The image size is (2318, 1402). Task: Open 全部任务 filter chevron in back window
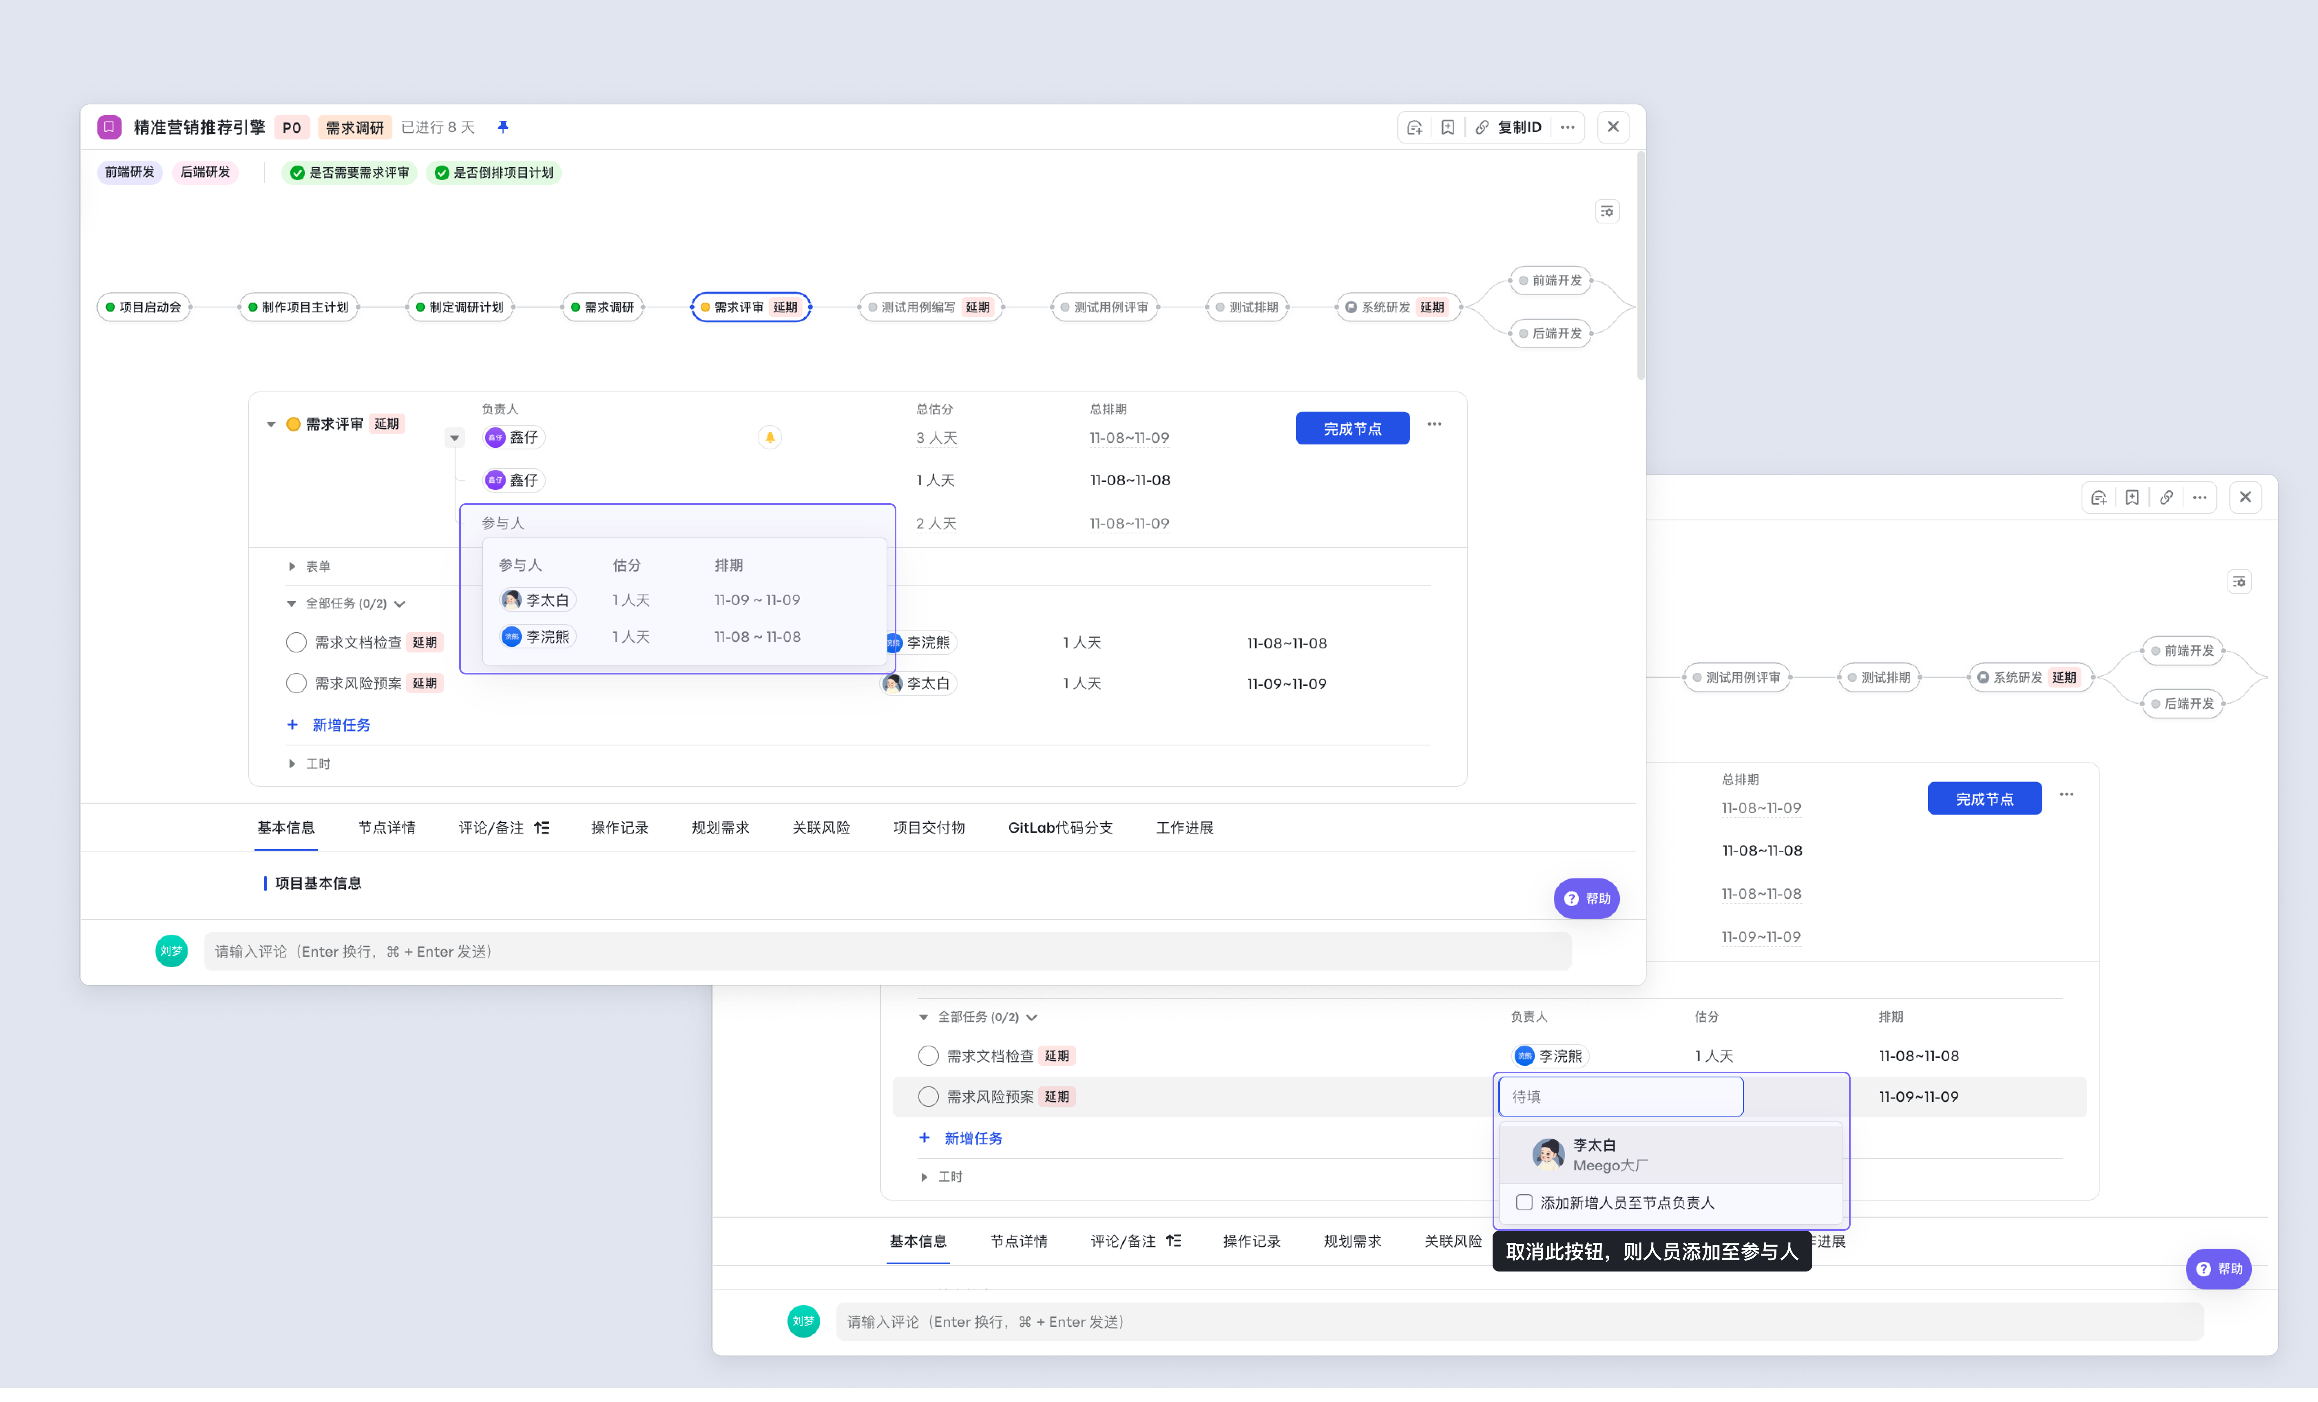pyautogui.click(x=1032, y=1017)
